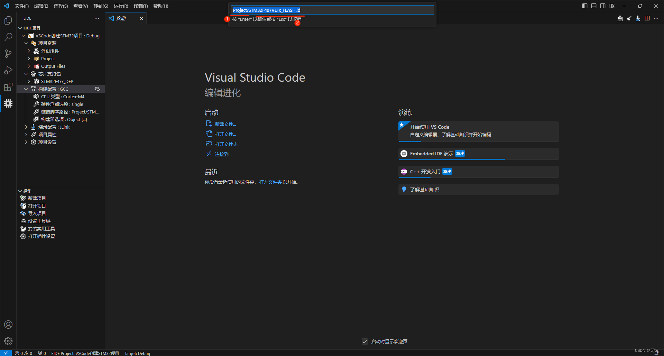Toggle bottom panel layout icon
This screenshot has height=356, width=664.
[594, 6]
